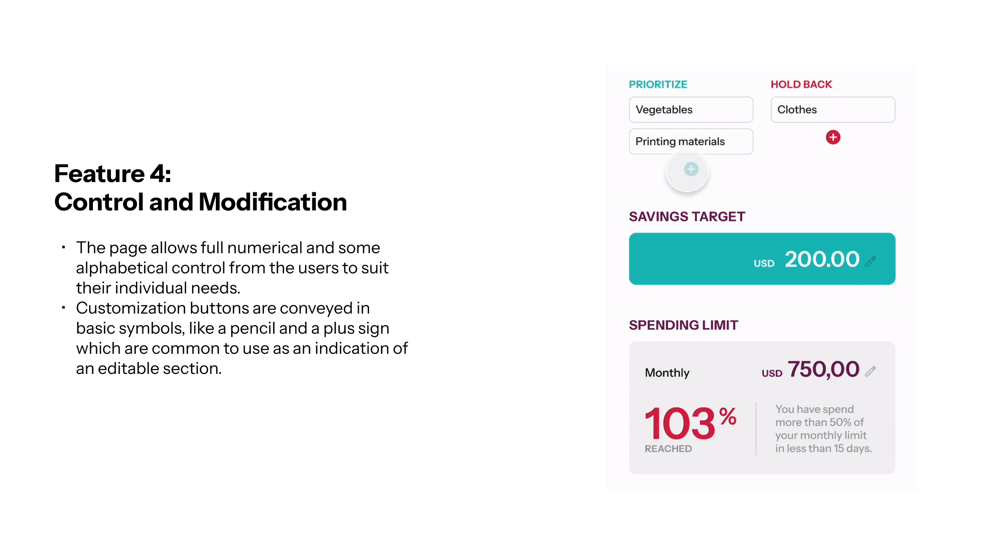Click the PRIORITIZE column heading
The width and height of the screenshot is (991, 557).
658,85
